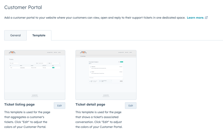Click the Customer Portal page title

pyautogui.click(x=23, y=7)
